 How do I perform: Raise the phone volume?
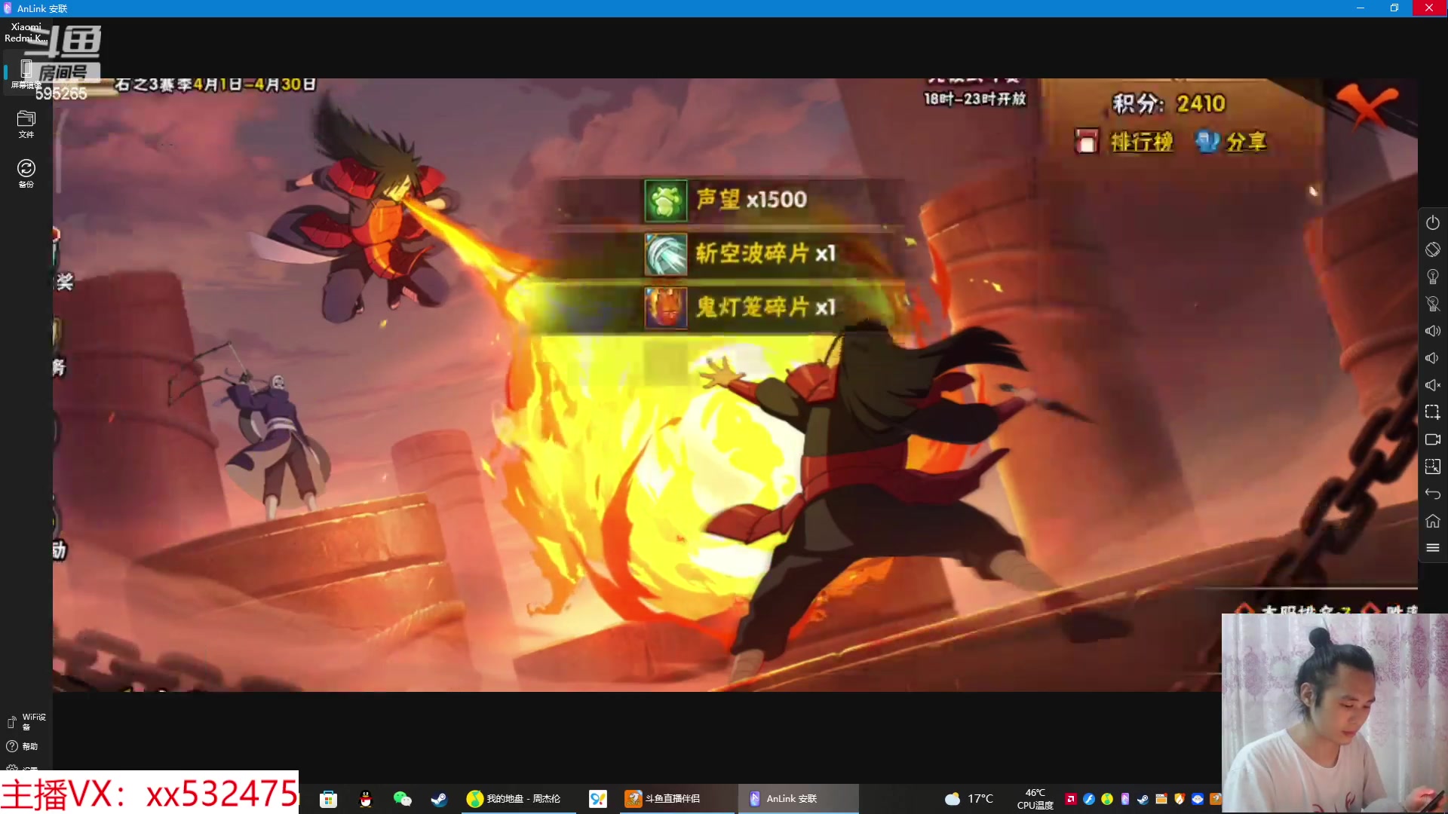(1432, 331)
